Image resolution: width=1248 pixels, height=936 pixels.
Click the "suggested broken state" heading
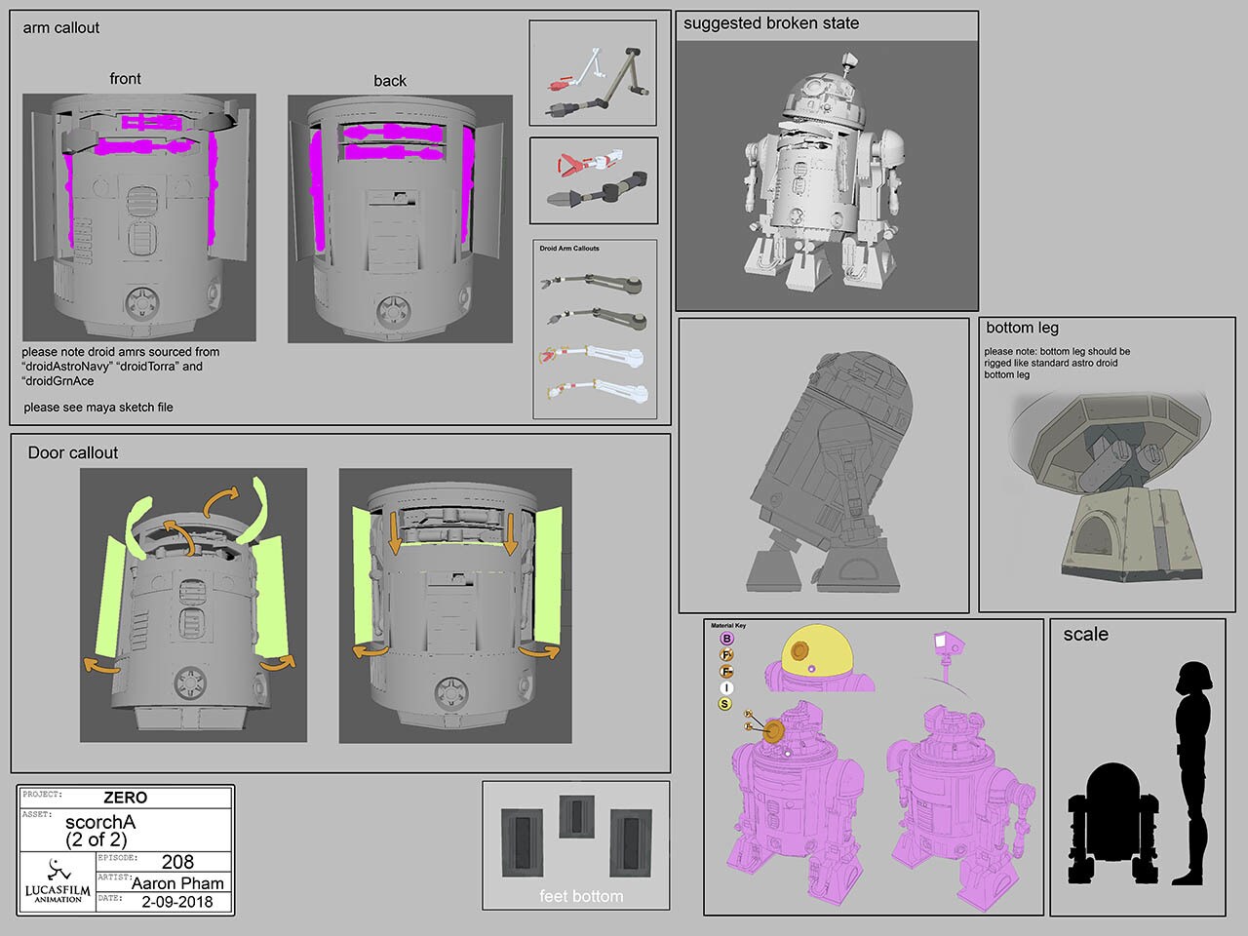pyautogui.click(x=770, y=22)
